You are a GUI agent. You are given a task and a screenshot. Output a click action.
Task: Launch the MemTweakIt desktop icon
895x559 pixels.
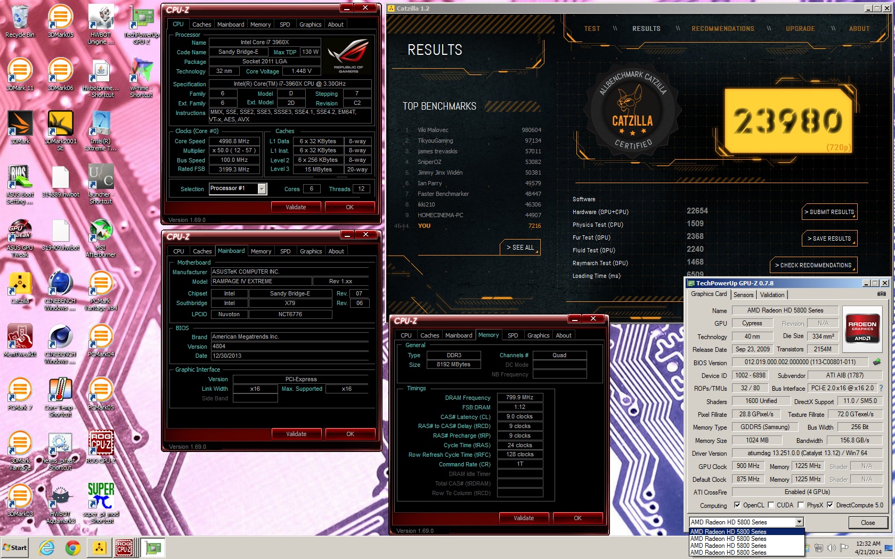click(20, 341)
